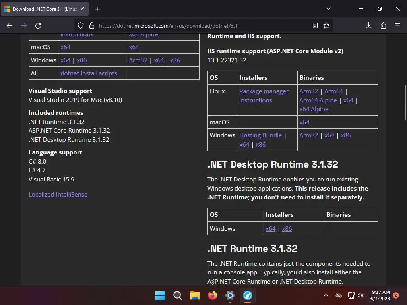
Task: Open dotnet-install scripts link
Action: pyautogui.click(x=89, y=73)
